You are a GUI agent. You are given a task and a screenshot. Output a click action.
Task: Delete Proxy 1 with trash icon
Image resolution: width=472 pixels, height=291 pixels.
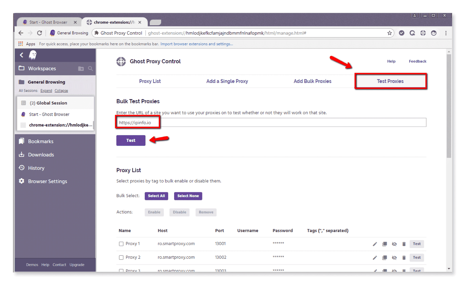[404, 244]
